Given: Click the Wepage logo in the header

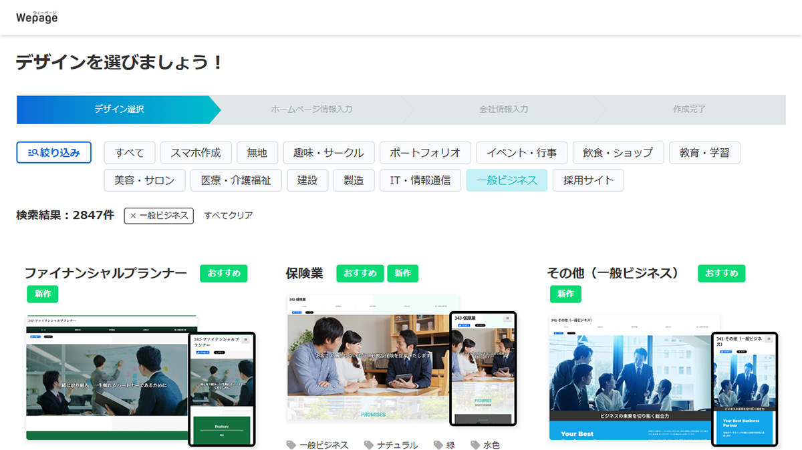Looking at the screenshot, I should click(x=38, y=17).
